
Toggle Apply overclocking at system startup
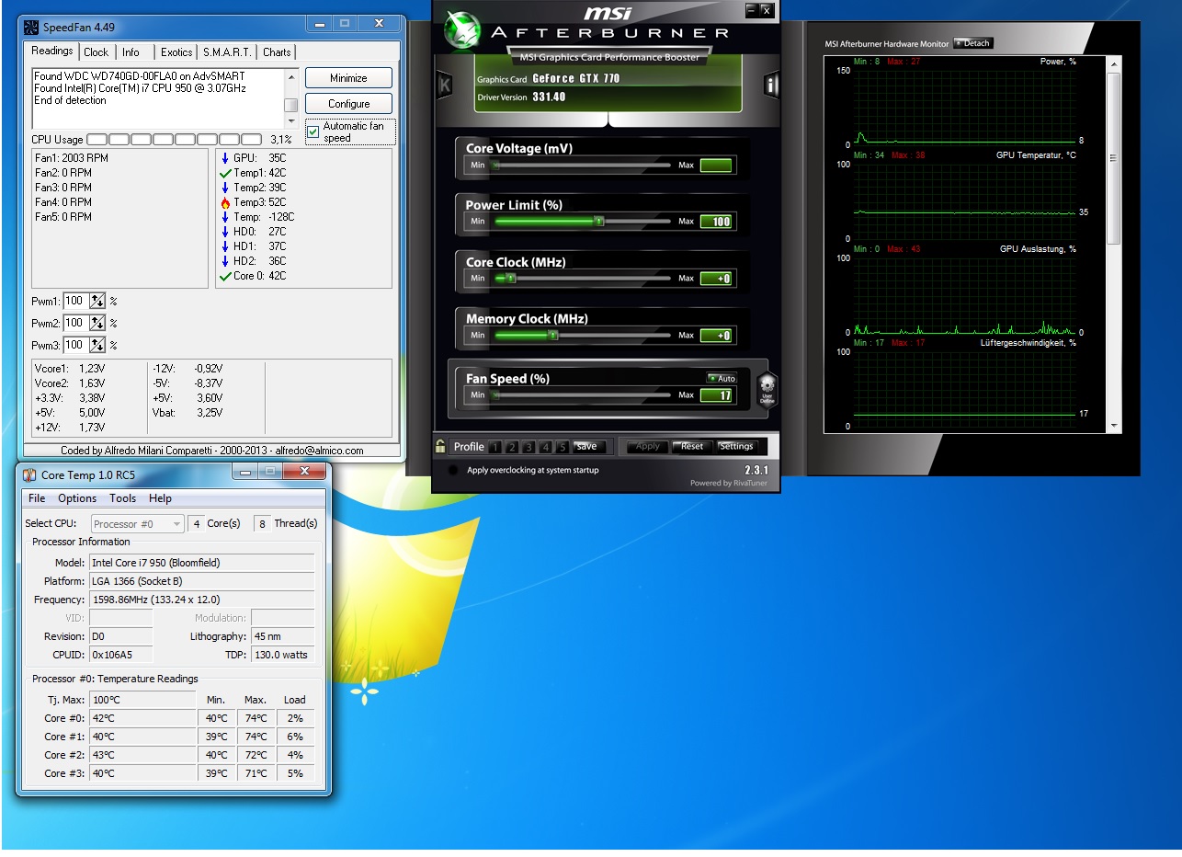click(x=452, y=470)
